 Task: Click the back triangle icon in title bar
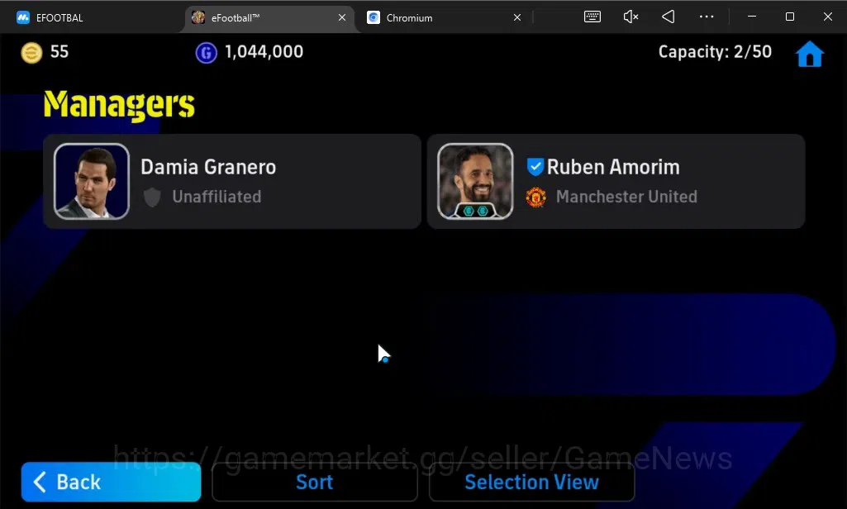click(x=669, y=17)
